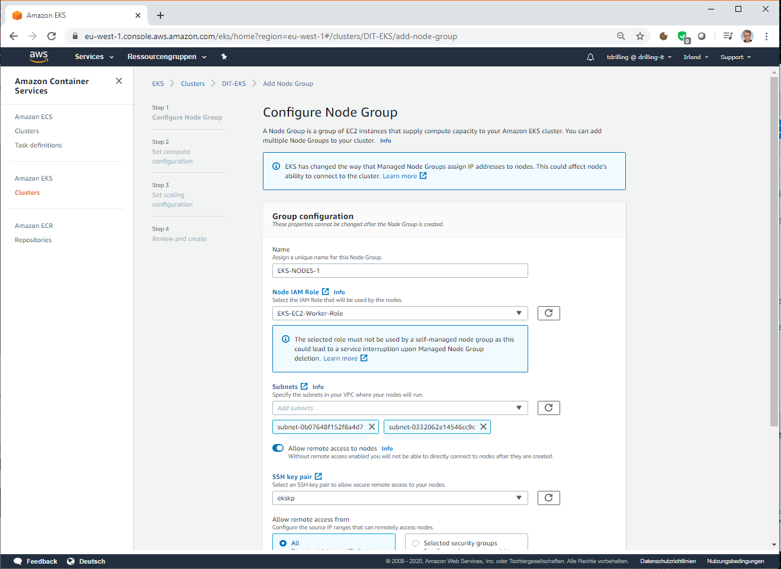
Task: Open the notifications bell icon
Action: pos(590,57)
